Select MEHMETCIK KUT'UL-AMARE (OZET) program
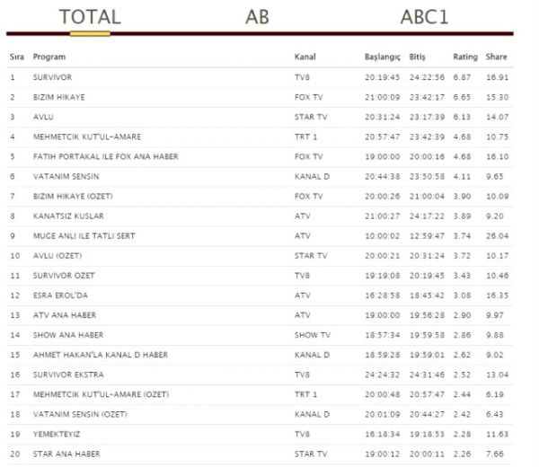 (x=101, y=394)
